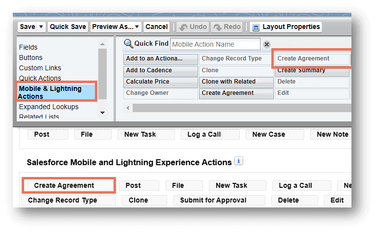Select greyed Edit palette item
This screenshot has height=233, width=377.
(312, 93)
